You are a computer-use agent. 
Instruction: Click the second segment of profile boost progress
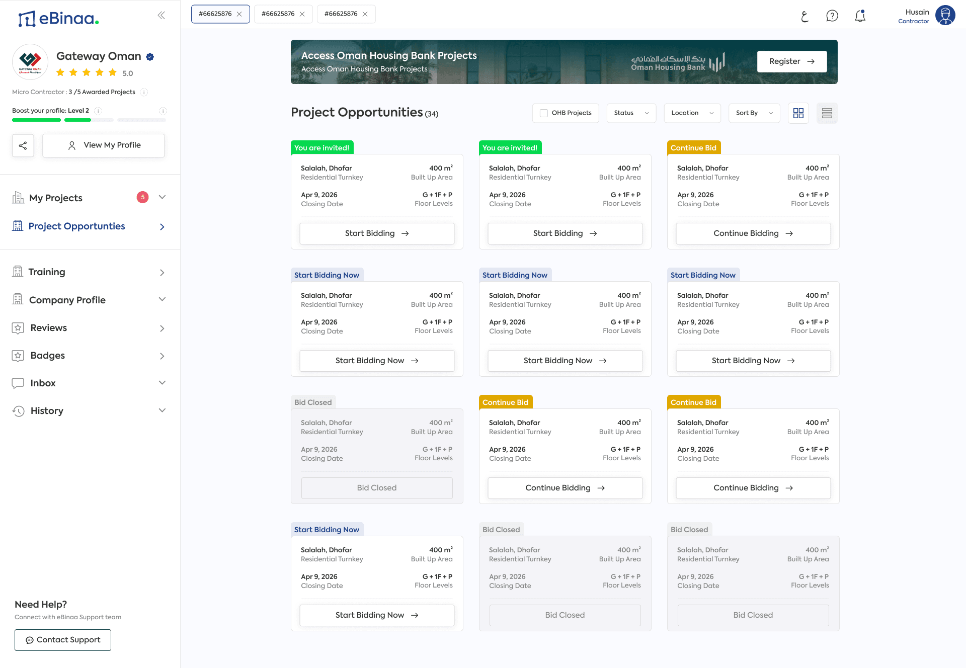click(x=89, y=120)
